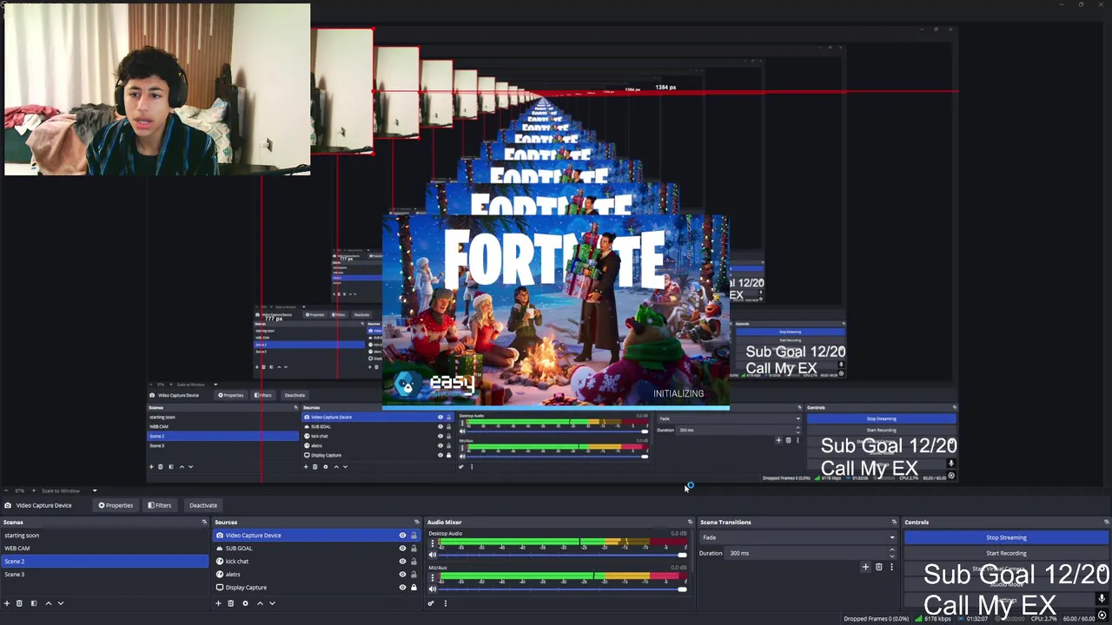Click the Deactivate button

(x=203, y=505)
